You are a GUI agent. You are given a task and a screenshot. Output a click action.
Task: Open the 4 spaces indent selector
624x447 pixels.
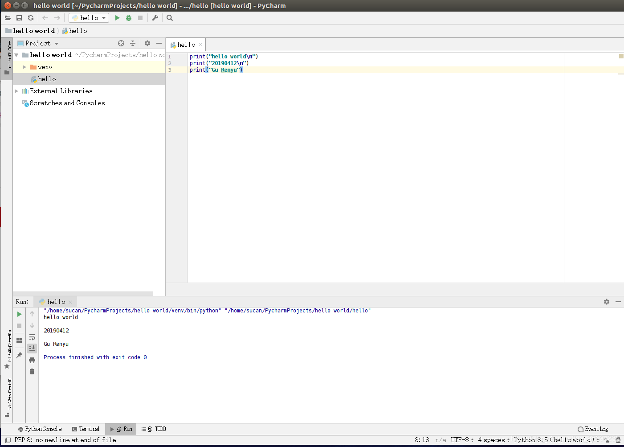pyautogui.click(x=494, y=440)
